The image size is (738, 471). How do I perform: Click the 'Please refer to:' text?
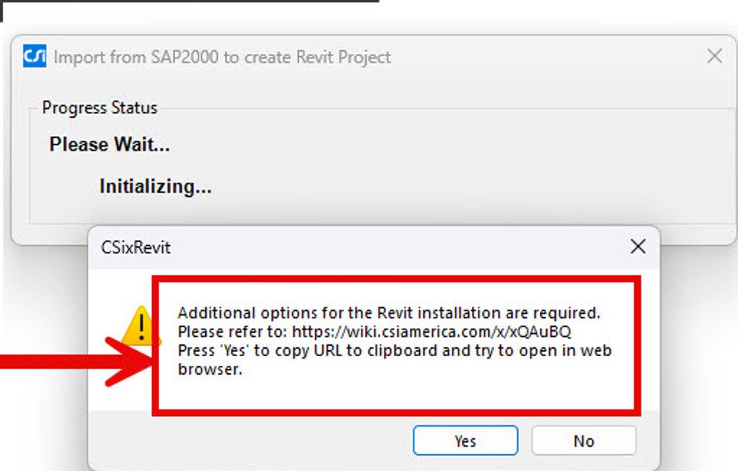pyautogui.click(x=233, y=331)
